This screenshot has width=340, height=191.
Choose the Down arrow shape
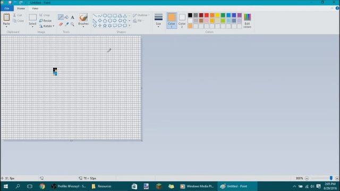point(95,25)
